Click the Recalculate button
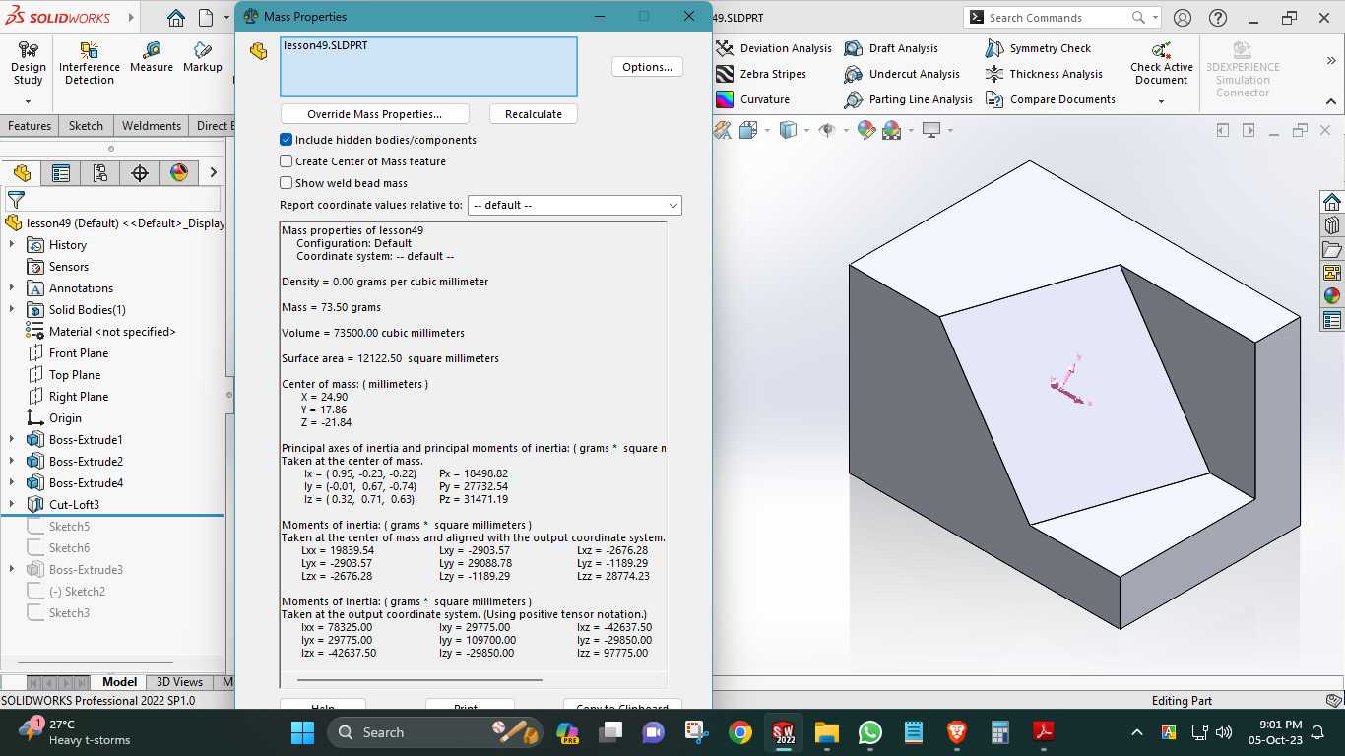Image resolution: width=1345 pixels, height=756 pixels. click(533, 114)
